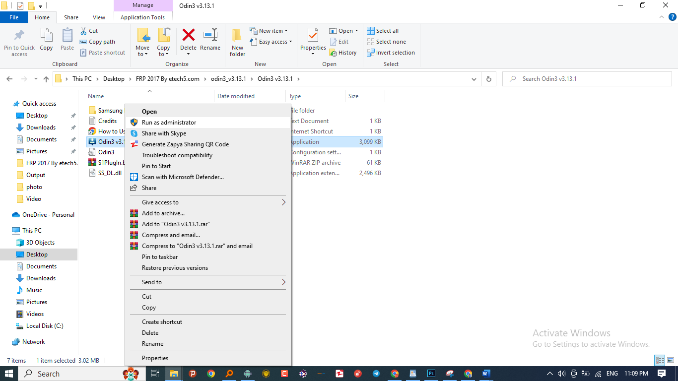Collapse the ribbon with the chevron
The image size is (678, 381).
point(662,17)
